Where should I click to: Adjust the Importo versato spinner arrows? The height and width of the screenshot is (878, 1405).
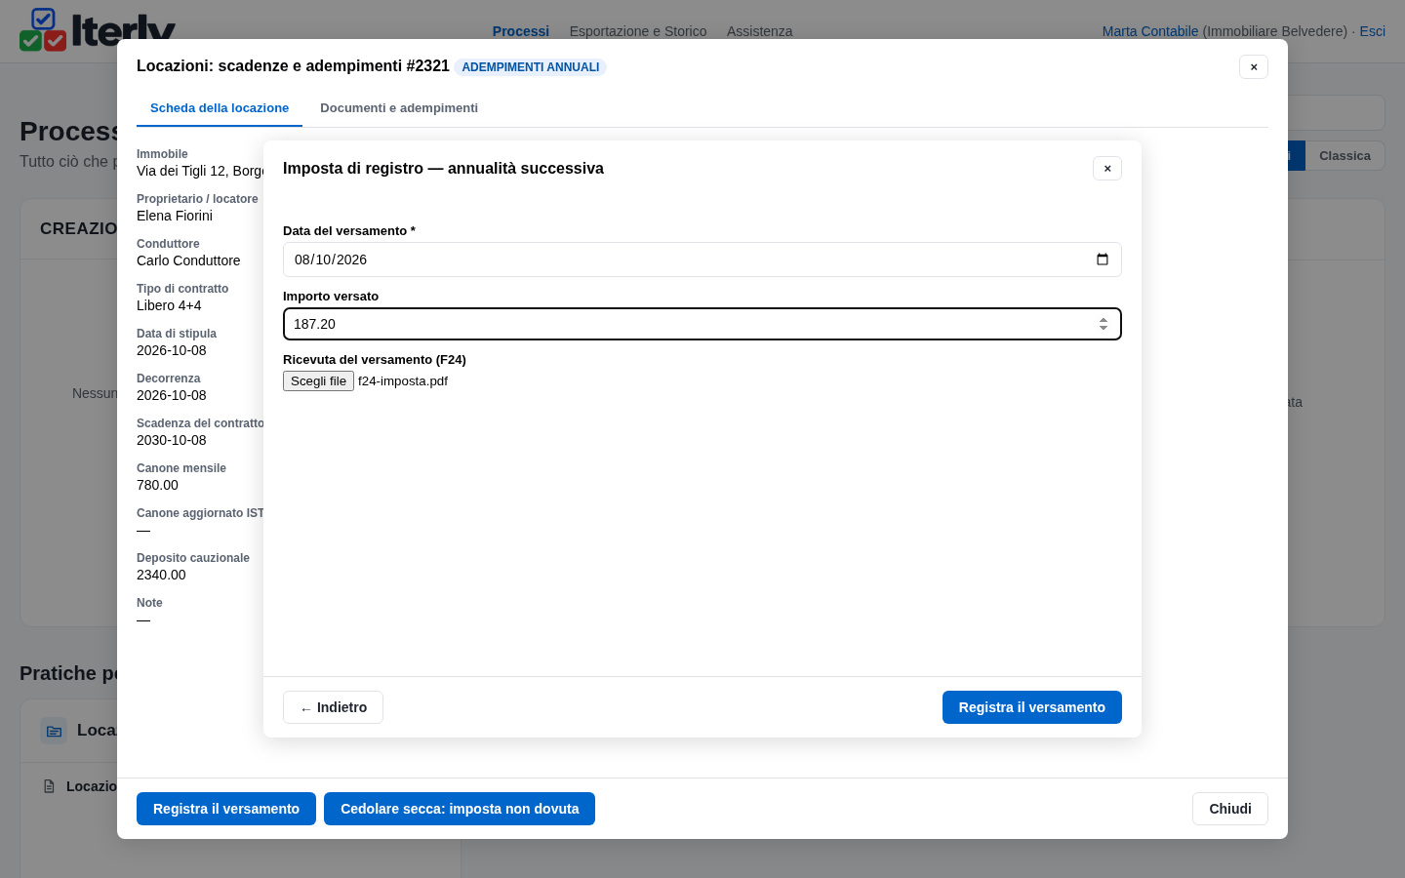coord(1104,324)
